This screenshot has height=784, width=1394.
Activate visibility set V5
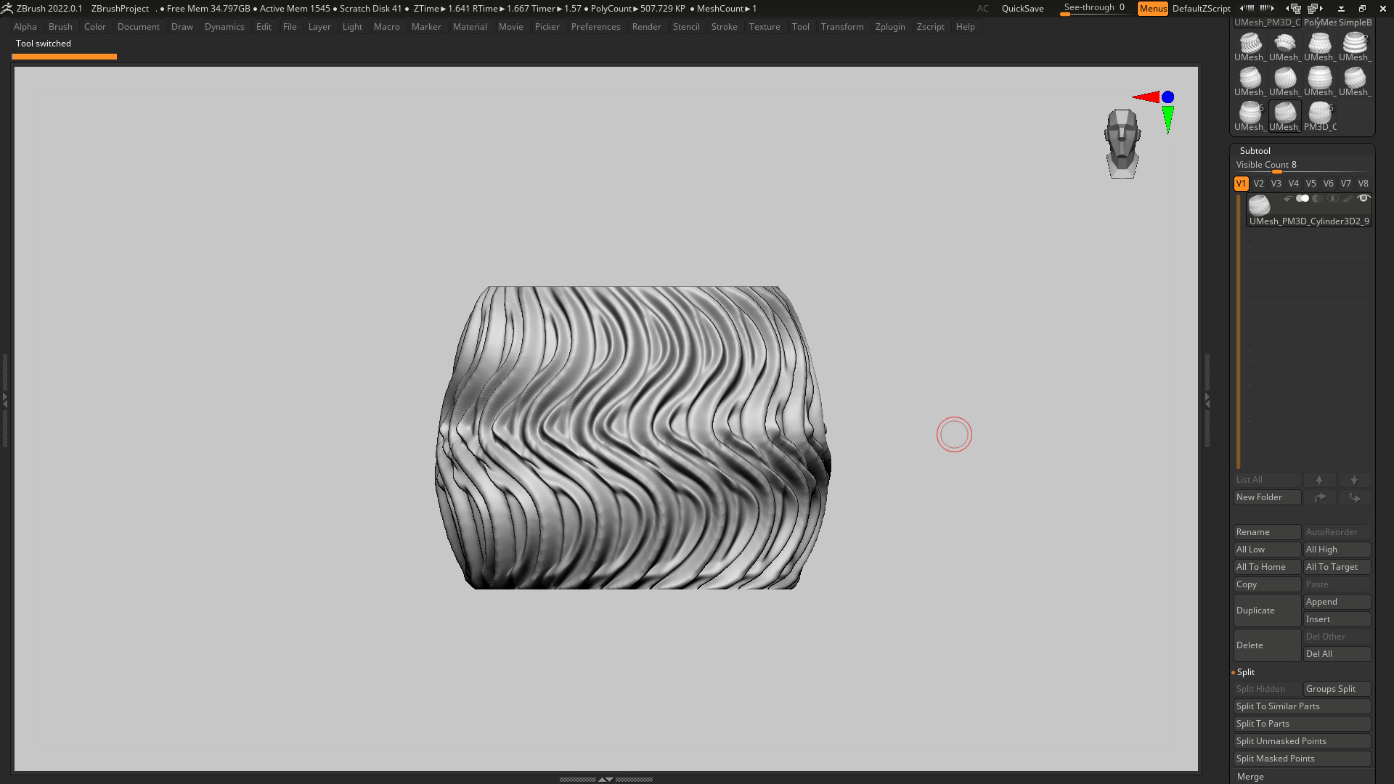[1311, 184]
